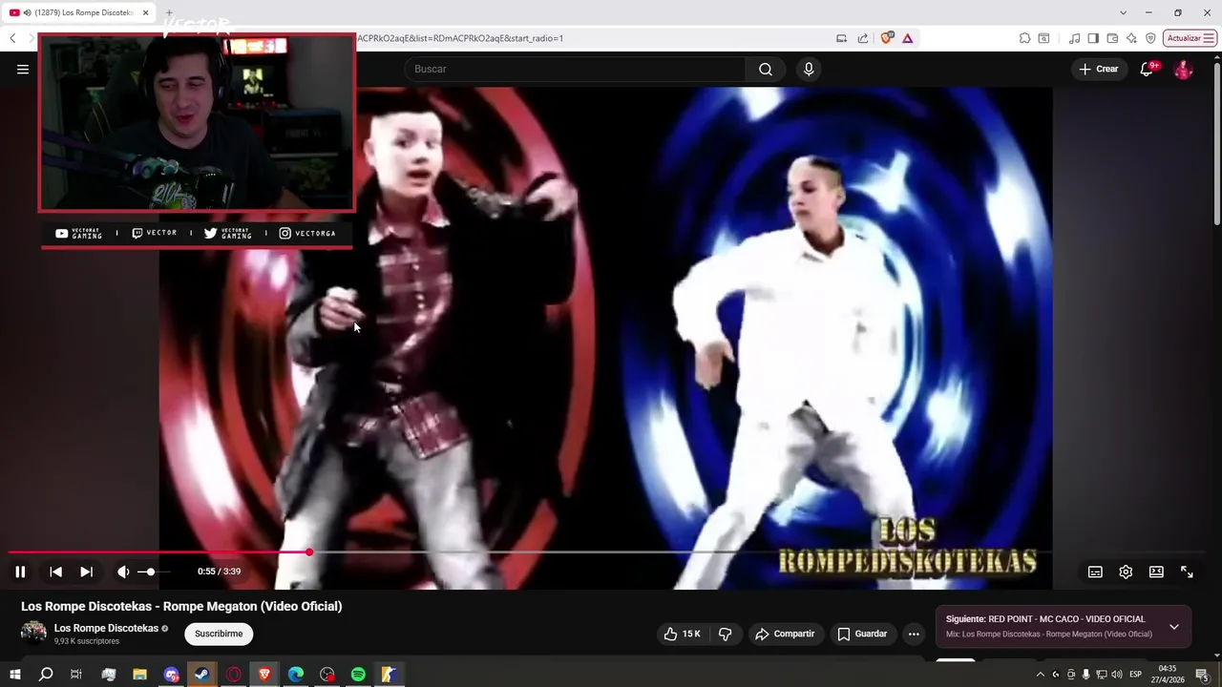Go back in browser history

[x=12, y=38]
